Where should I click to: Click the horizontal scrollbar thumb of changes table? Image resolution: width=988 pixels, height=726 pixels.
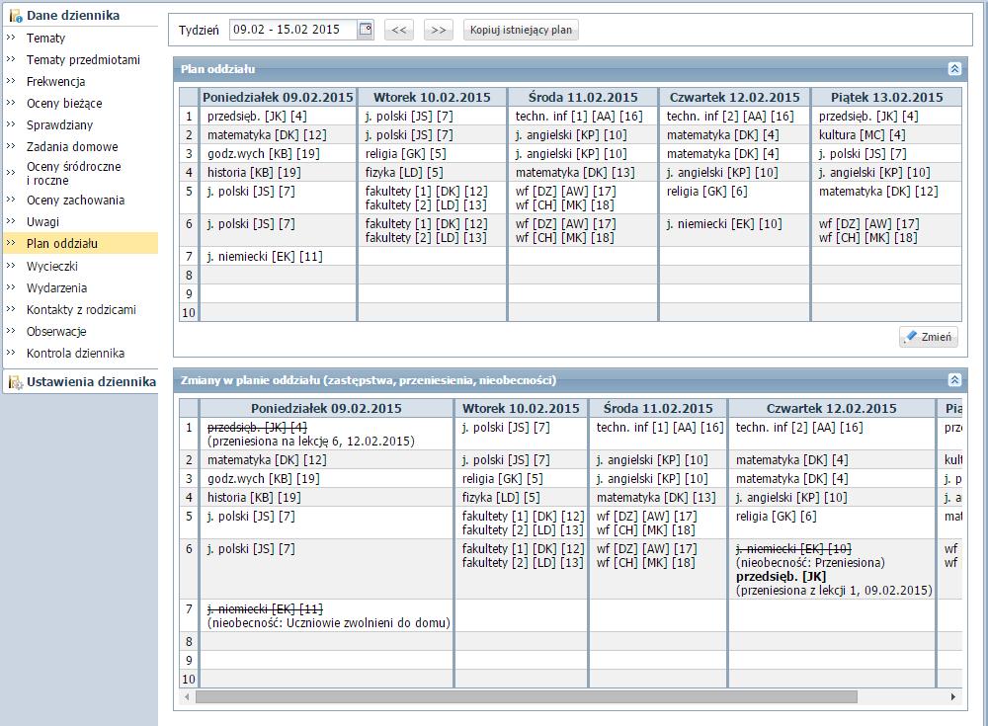527,697
